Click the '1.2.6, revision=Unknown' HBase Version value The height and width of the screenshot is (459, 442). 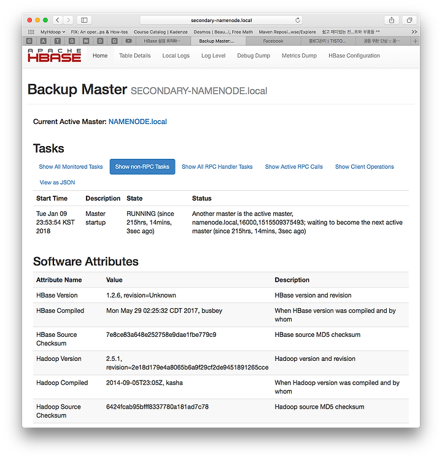141,295
